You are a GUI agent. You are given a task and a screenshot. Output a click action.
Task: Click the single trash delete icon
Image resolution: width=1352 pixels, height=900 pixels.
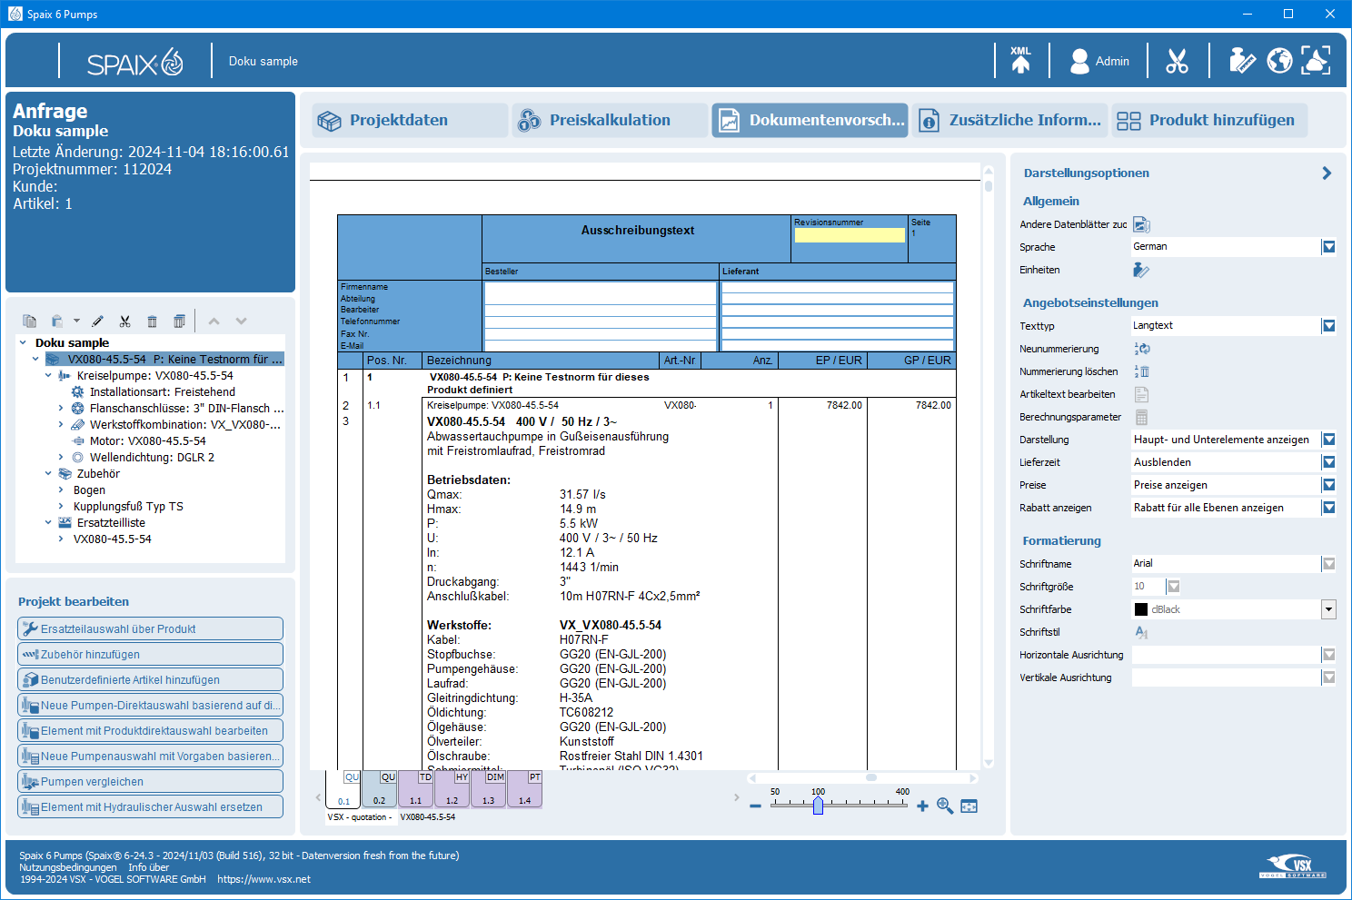tap(153, 321)
